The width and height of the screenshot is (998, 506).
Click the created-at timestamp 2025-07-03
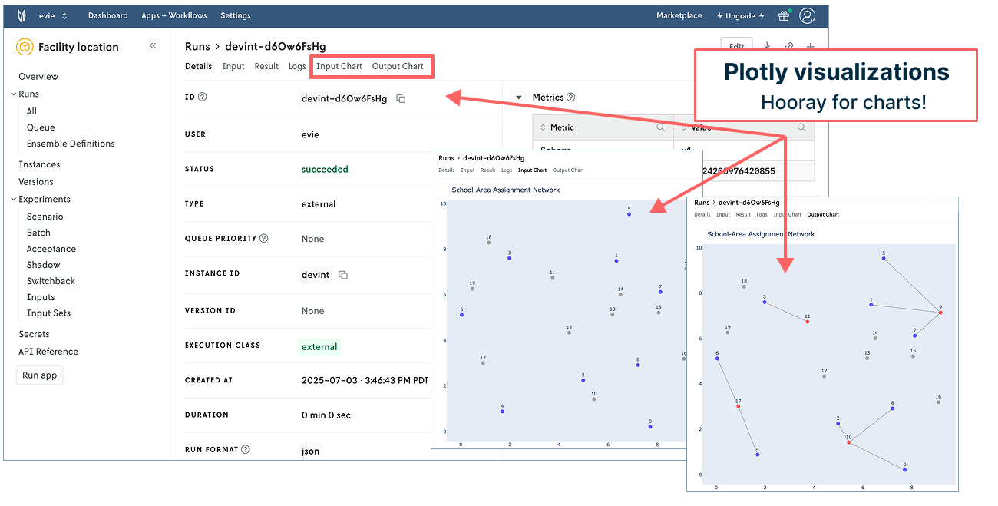365,381
